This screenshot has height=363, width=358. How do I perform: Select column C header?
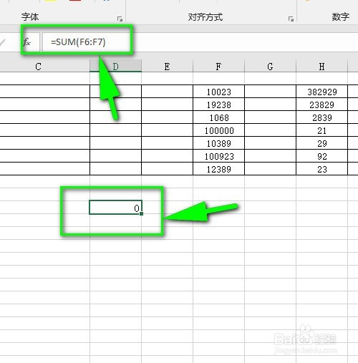(x=38, y=66)
